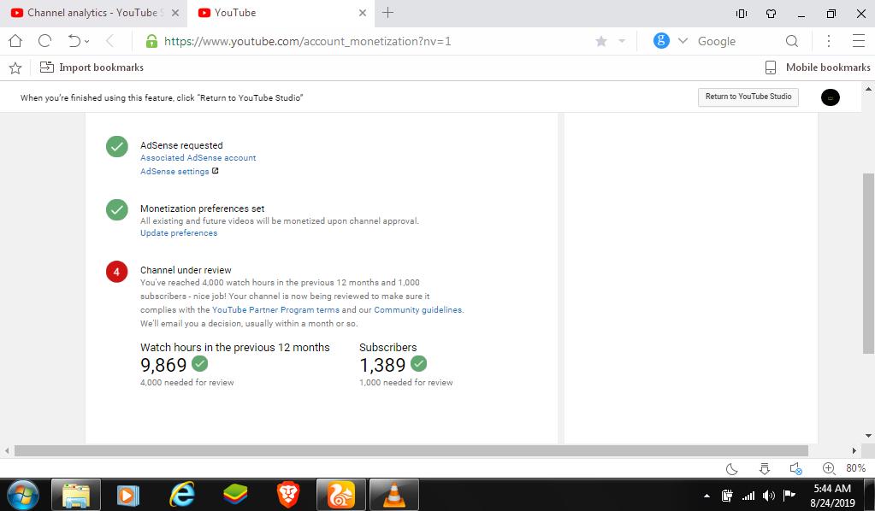
Task: Click the sidebar toggle icon in title bar
Action: coord(742,14)
